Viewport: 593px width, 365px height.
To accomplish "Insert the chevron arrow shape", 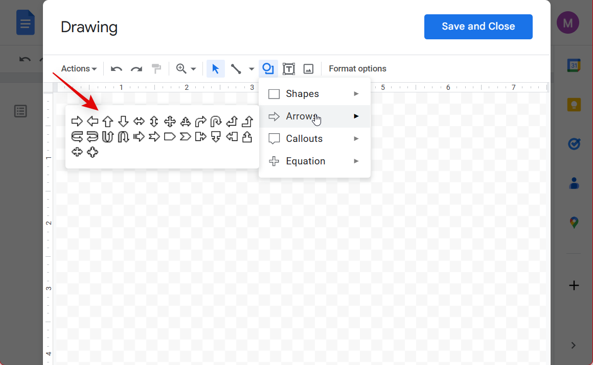I will [185, 136].
